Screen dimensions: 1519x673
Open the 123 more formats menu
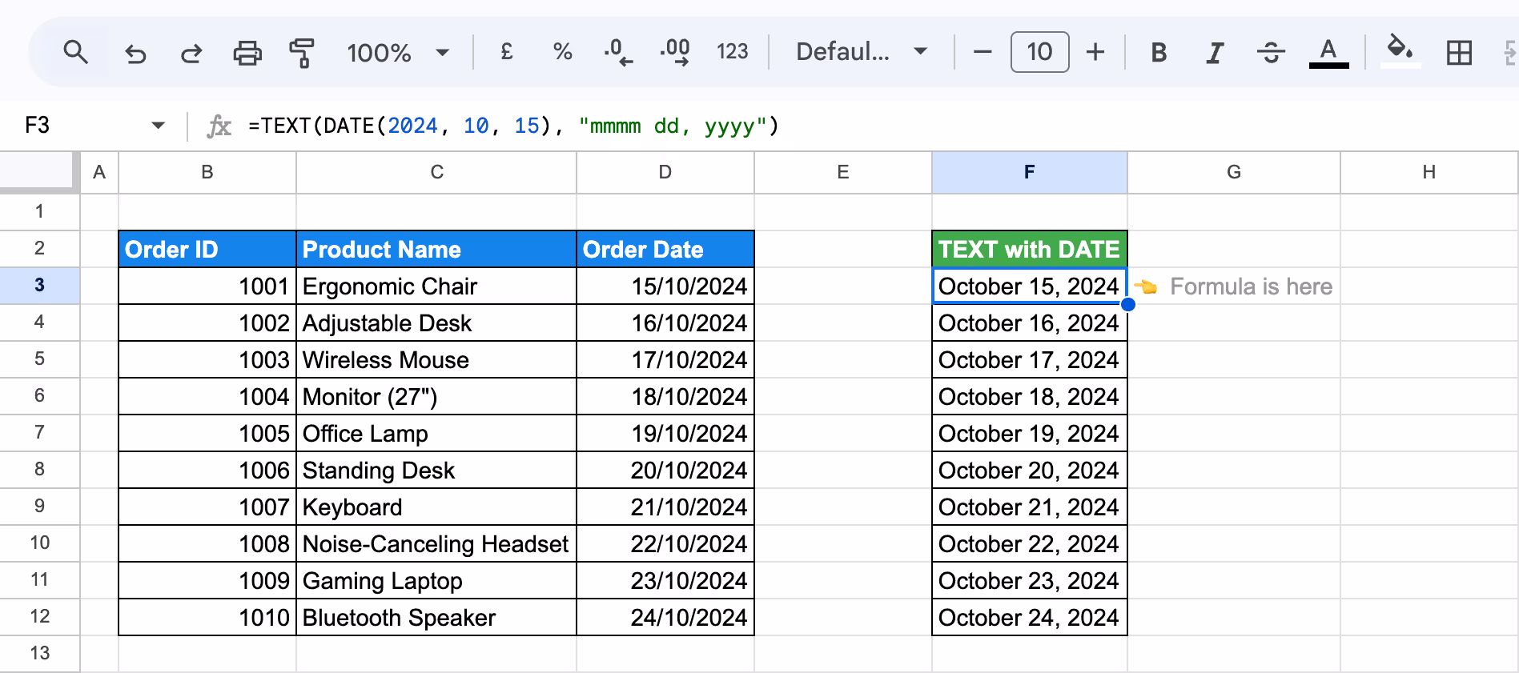pyautogui.click(x=732, y=52)
